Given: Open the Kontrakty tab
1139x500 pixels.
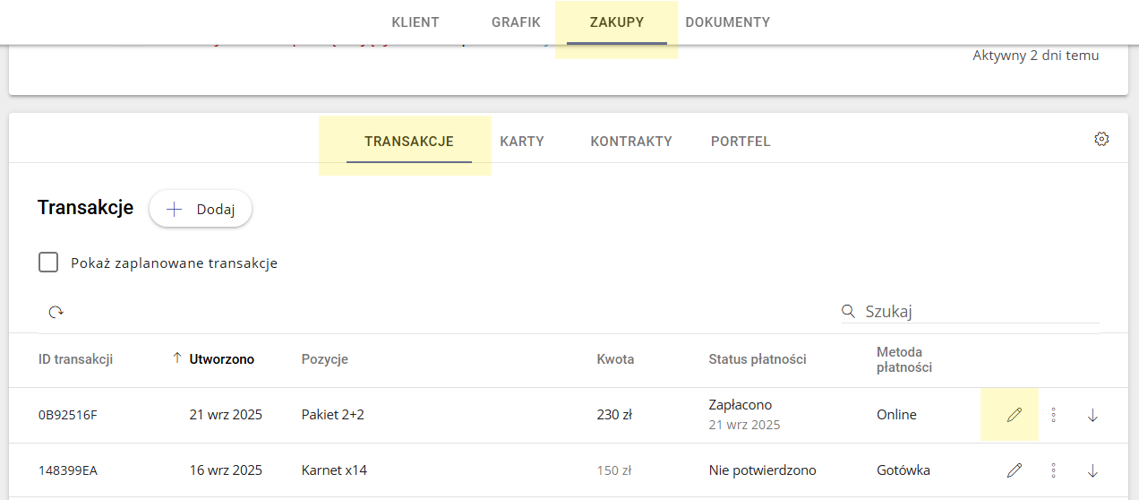Looking at the screenshot, I should tap(631, 142).
